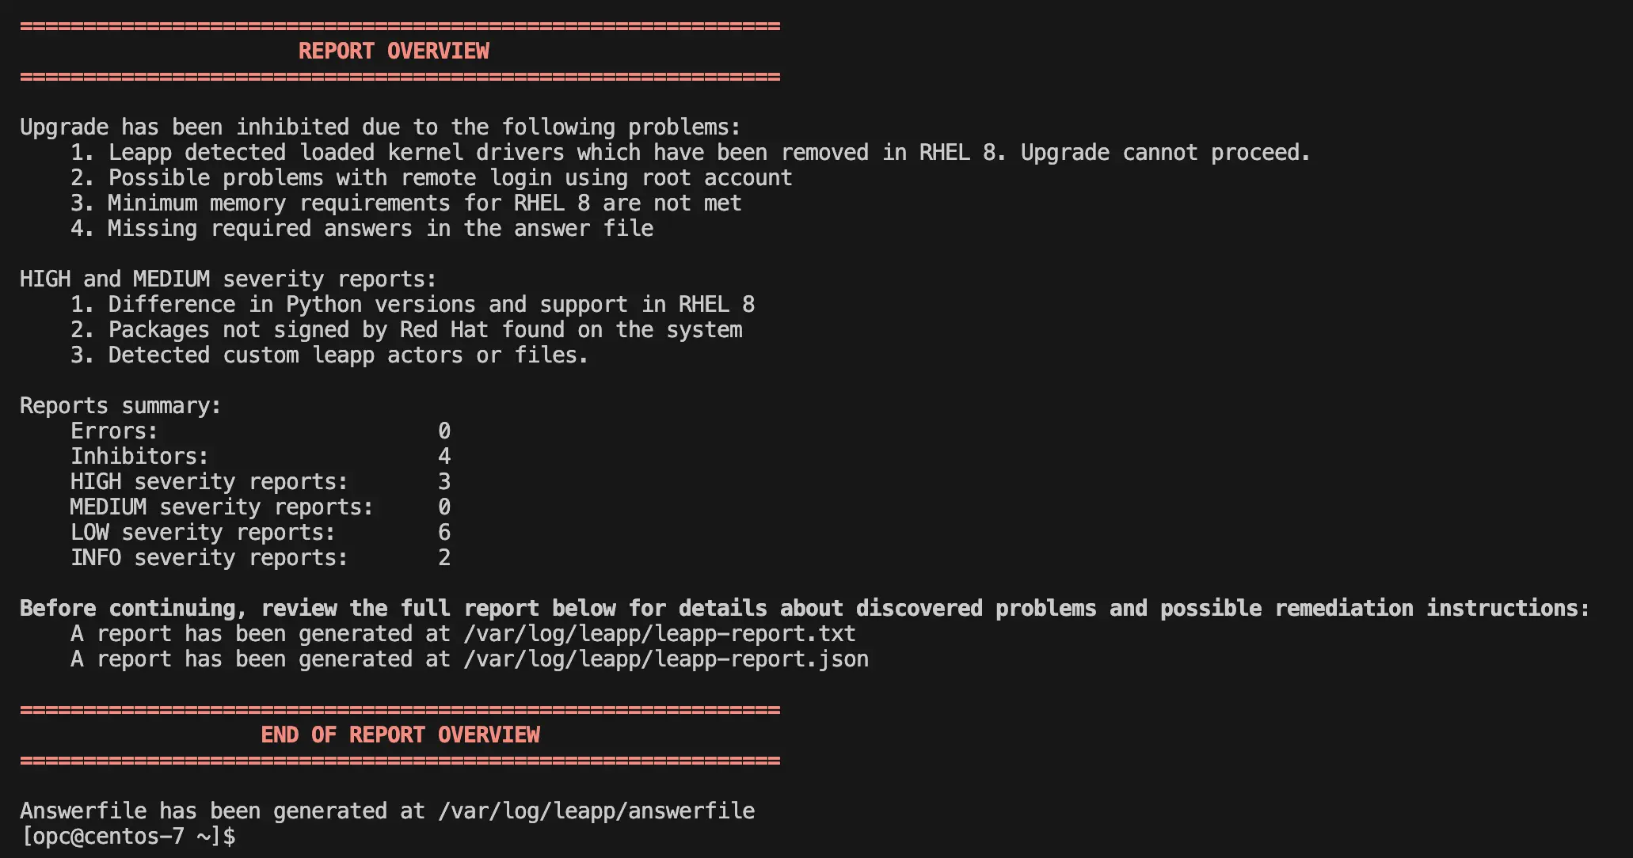Click the 'Reports summary:' label
The width and height of the screenshot is (1633, 858).
coord(120,406)
